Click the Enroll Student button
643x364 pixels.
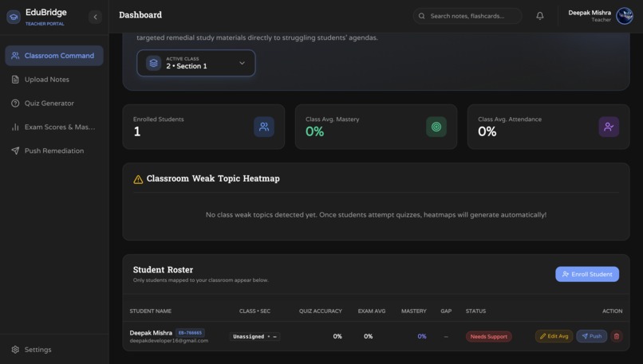[587, 274]
